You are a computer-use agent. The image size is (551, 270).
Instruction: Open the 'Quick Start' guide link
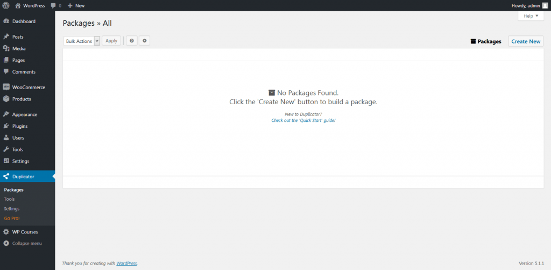[303, 120]
